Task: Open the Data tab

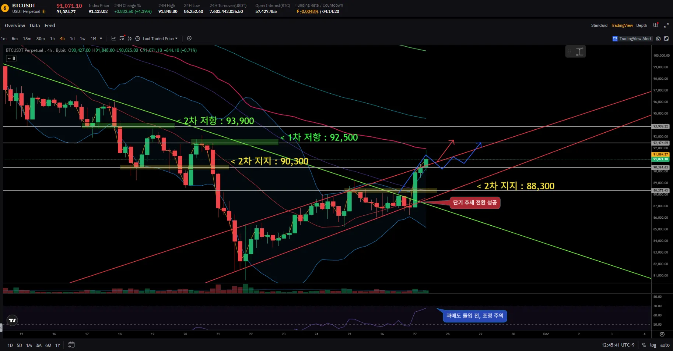Action: [x=35, y=26]
